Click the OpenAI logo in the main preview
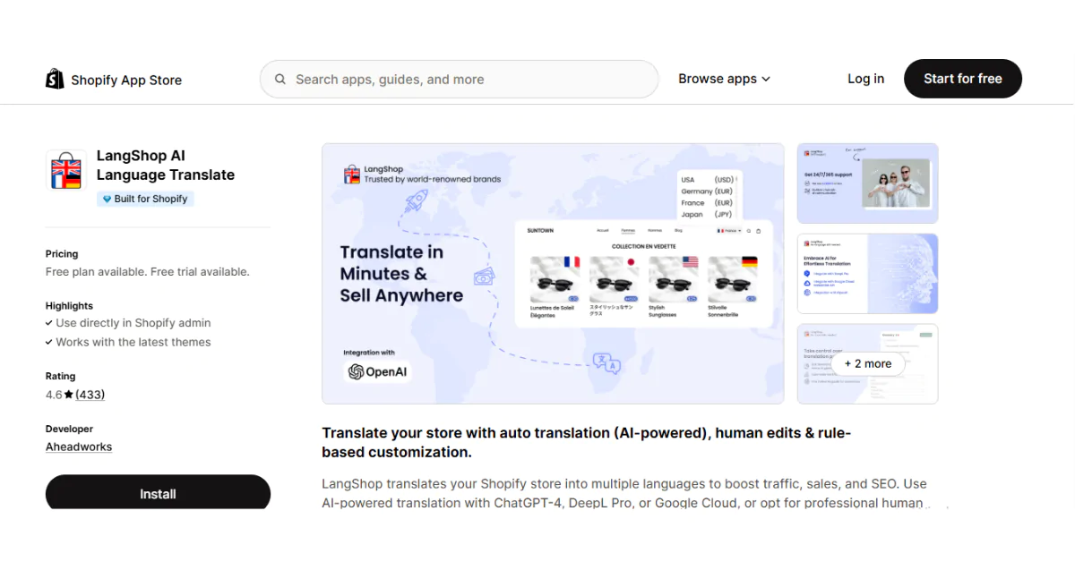 click(x=377, y=370)
